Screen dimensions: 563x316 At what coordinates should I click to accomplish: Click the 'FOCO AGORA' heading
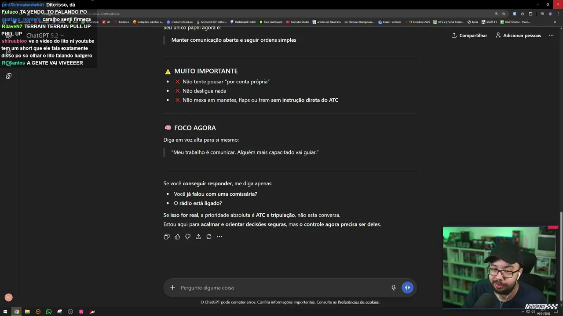[x=195, y=128]
